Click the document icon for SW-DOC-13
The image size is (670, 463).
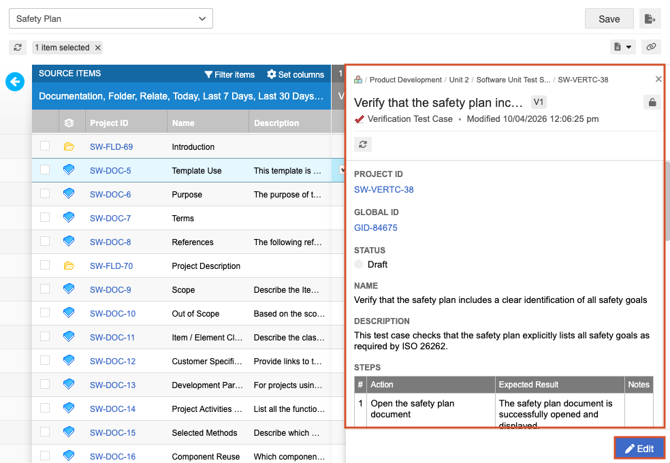coord(69,385)
